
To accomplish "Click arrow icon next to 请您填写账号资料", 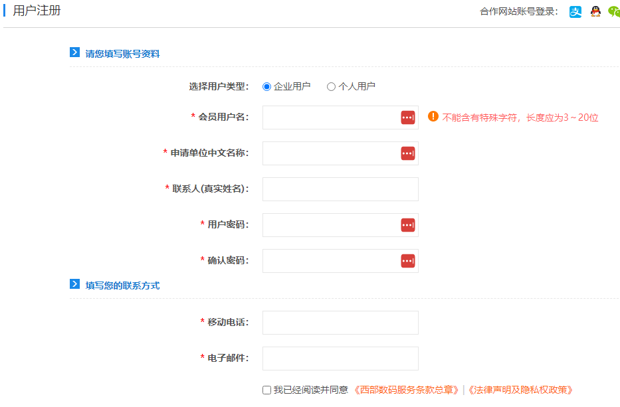I will pyautogui.click(x=75, y=52).
